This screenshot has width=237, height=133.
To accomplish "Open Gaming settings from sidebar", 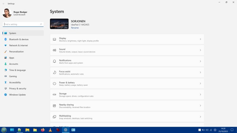I will [13, 76].
